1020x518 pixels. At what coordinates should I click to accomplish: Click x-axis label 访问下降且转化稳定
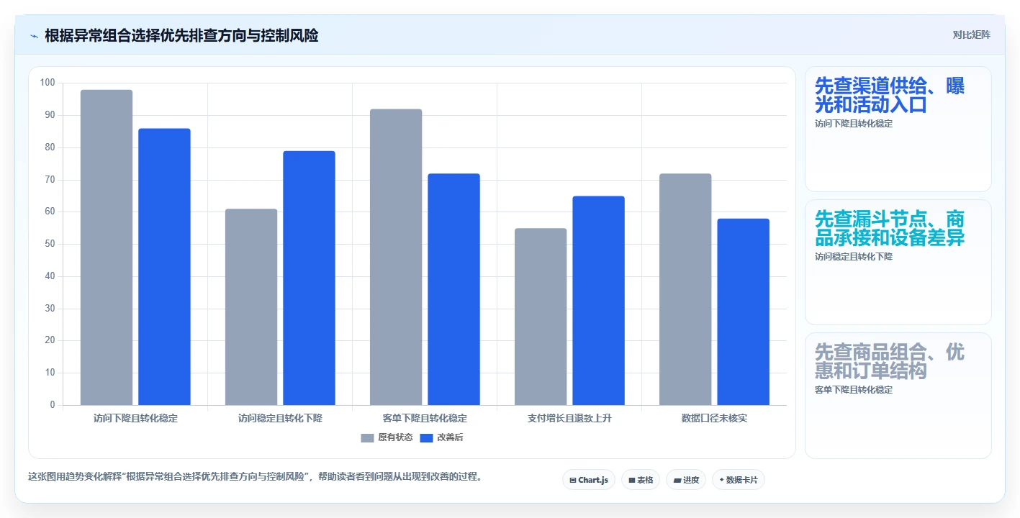pyautogui.click(x=135, y=418)
